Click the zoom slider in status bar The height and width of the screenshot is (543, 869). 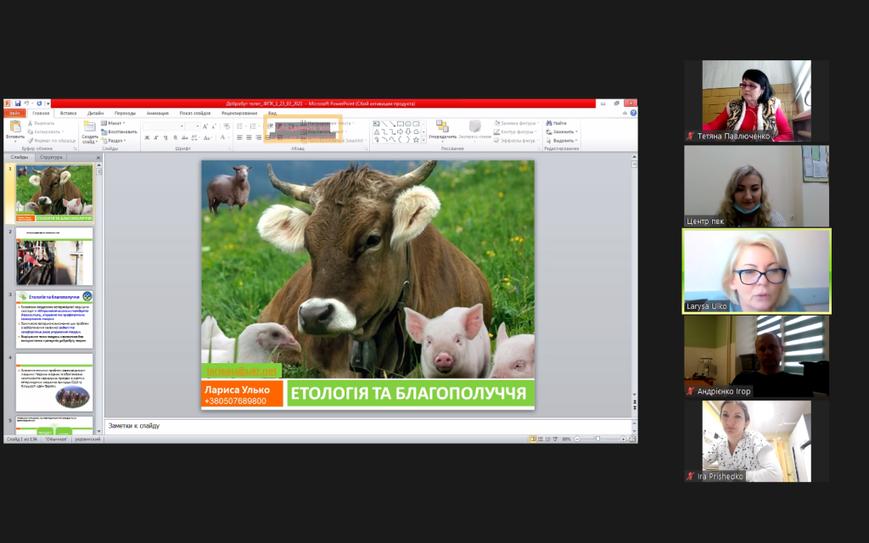click(x=598, y=439)
